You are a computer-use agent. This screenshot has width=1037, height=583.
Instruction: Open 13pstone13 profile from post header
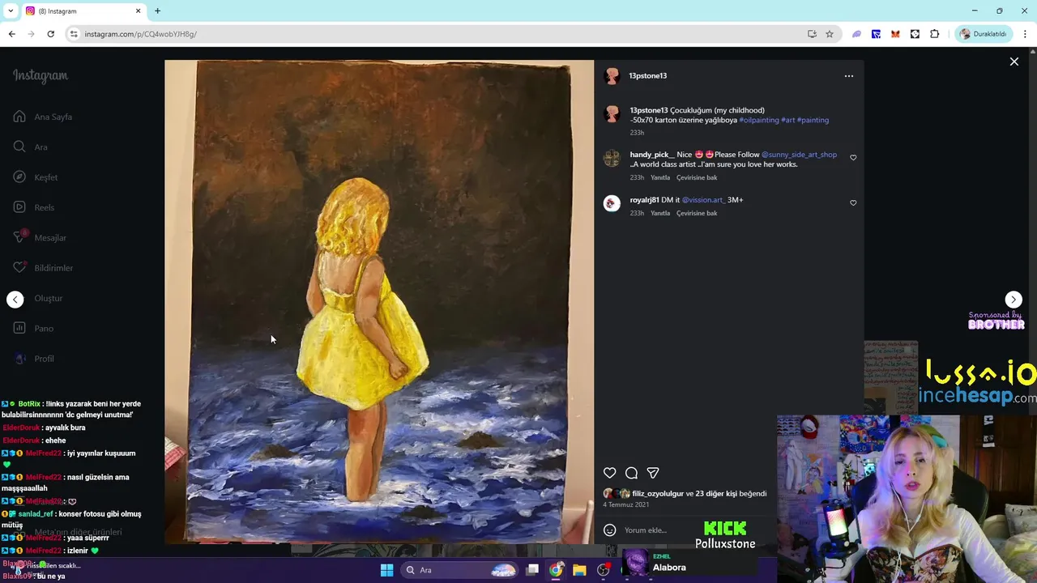click(647, 76)
